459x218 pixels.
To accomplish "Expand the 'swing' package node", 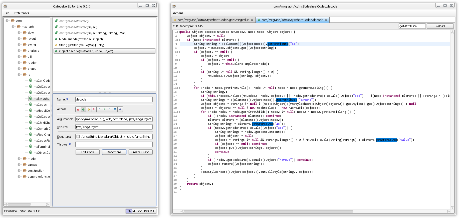I will [19, 45].
